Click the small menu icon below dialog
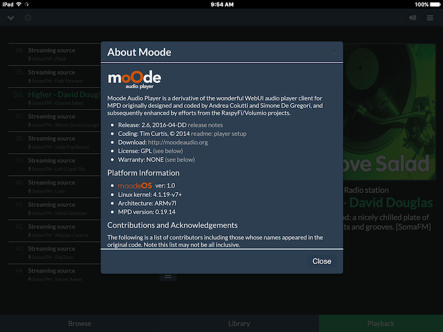The width and height of the screenshot is (443, 332). 168,277
